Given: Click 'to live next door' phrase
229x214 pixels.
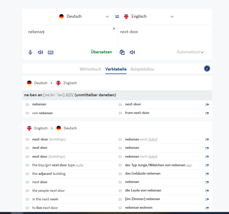Looking at the screenshot, I should coord(45,208).
